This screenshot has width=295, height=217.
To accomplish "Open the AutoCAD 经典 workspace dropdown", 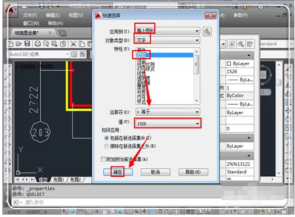I will (x=39, y=54).
